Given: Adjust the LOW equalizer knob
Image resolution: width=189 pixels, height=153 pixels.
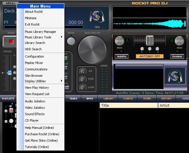Looking at the screenshot, I should click(83, 87).
